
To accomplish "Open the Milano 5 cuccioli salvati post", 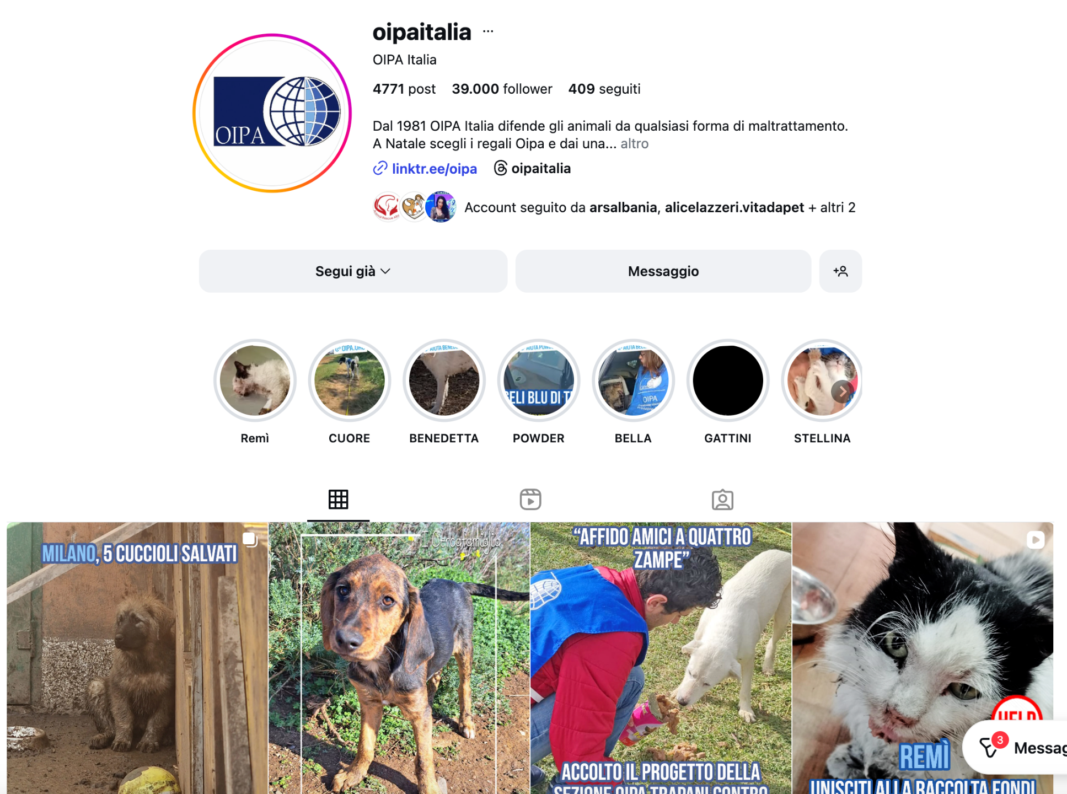I will (137, 658).
